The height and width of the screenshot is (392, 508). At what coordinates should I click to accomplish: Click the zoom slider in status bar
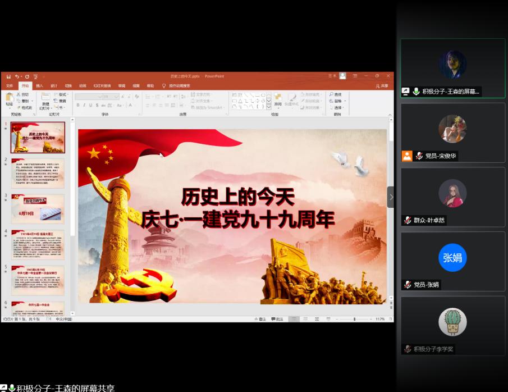click(354, 319)
